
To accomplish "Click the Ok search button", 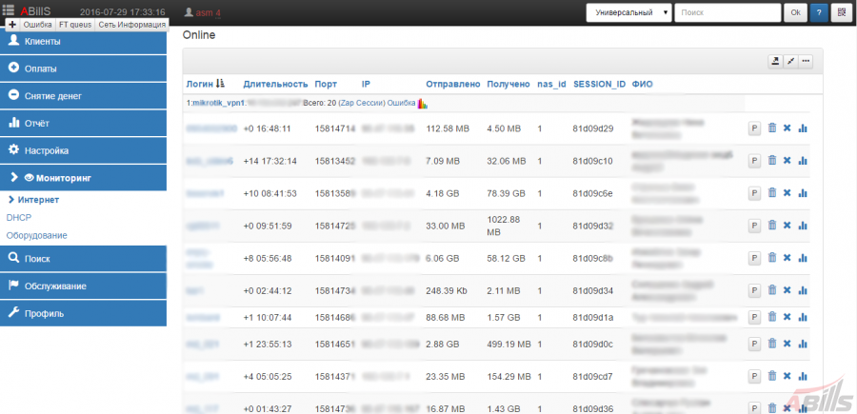I will (795, 12).
